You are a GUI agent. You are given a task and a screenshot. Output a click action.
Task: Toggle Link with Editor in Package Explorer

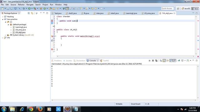(32, 13)
